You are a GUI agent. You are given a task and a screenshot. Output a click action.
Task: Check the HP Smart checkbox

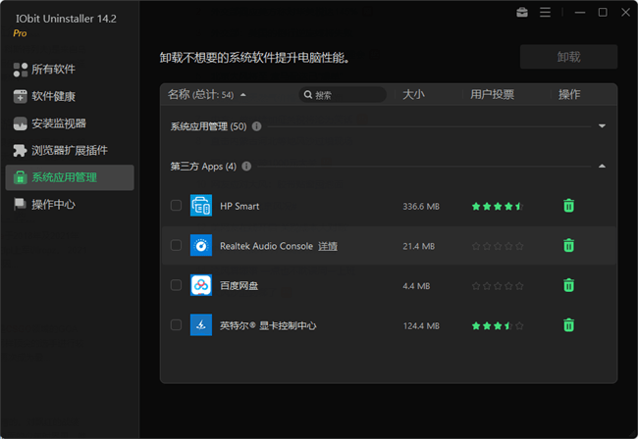coord(176,206)
